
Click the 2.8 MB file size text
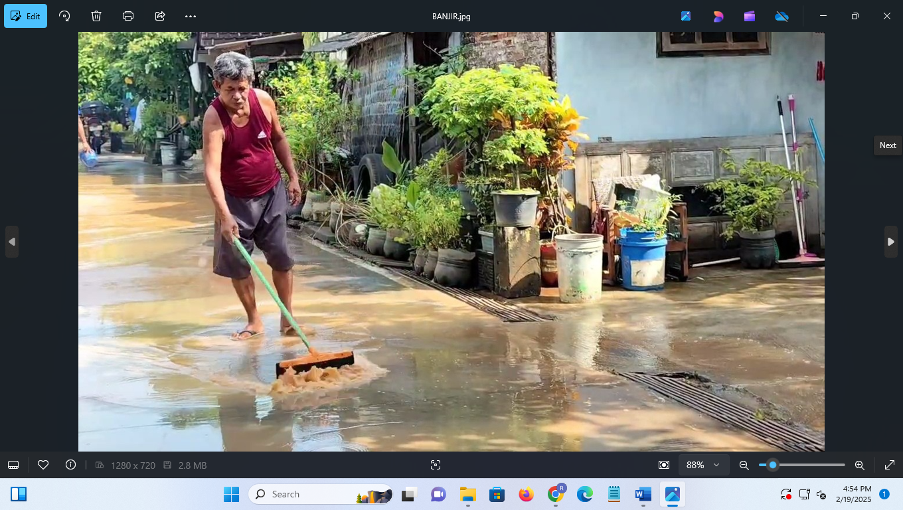pos(193,466)
